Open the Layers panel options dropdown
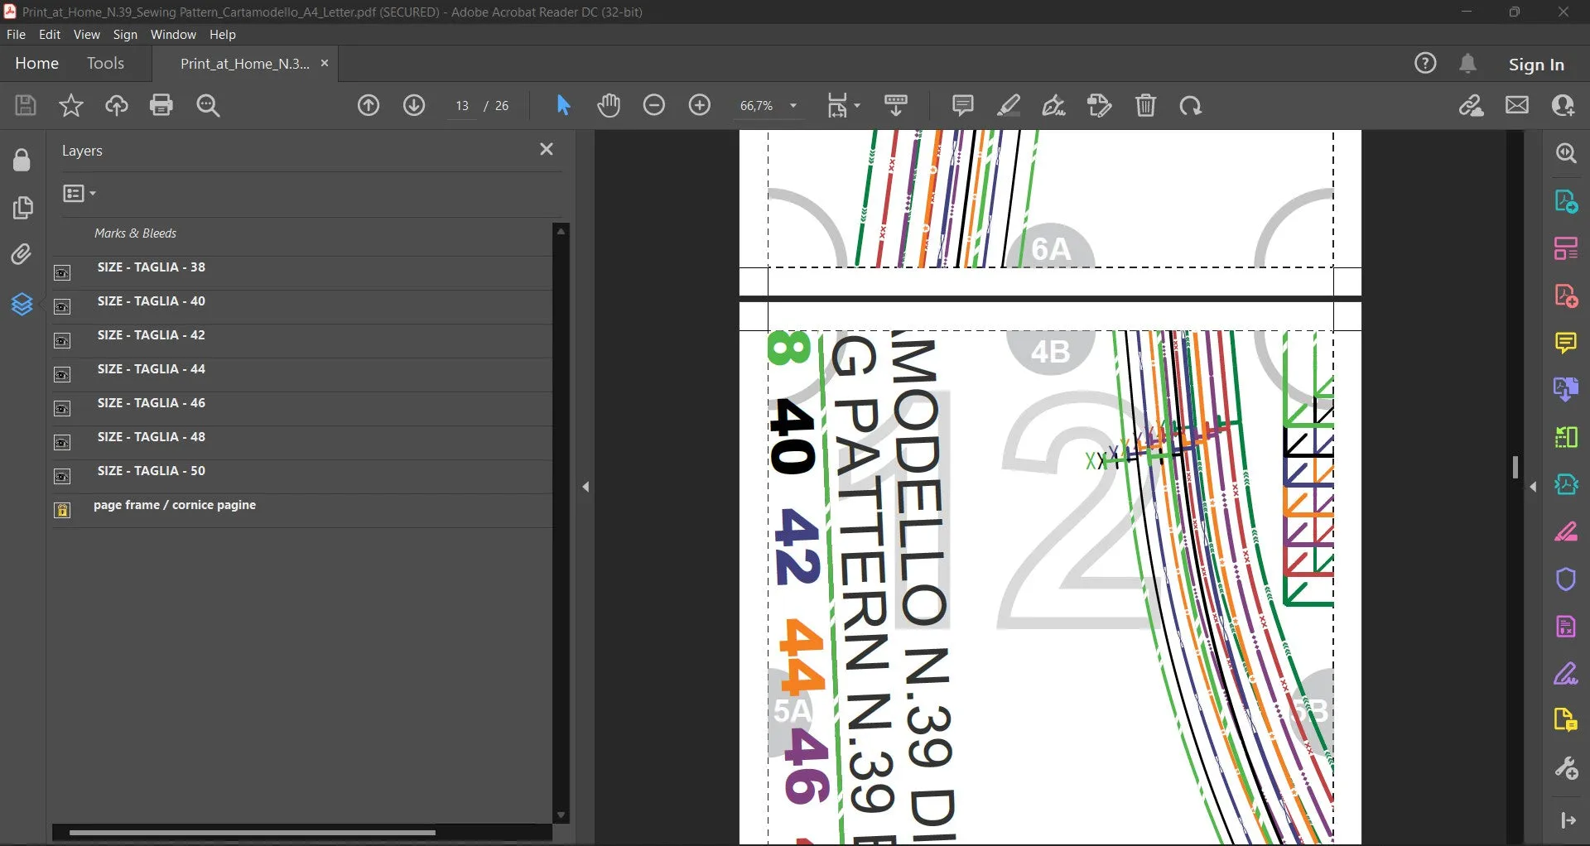The image size is (1590, 846). pyautogui.click(x=79, y=194)
